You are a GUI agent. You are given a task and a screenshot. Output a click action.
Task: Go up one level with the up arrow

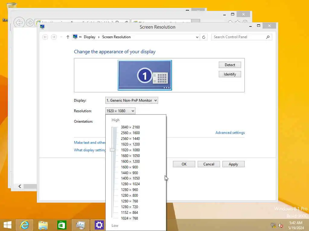click(x=68, y=37)
